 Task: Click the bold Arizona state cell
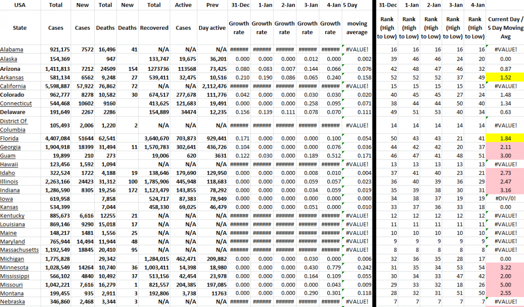click(x=13, y=69)
